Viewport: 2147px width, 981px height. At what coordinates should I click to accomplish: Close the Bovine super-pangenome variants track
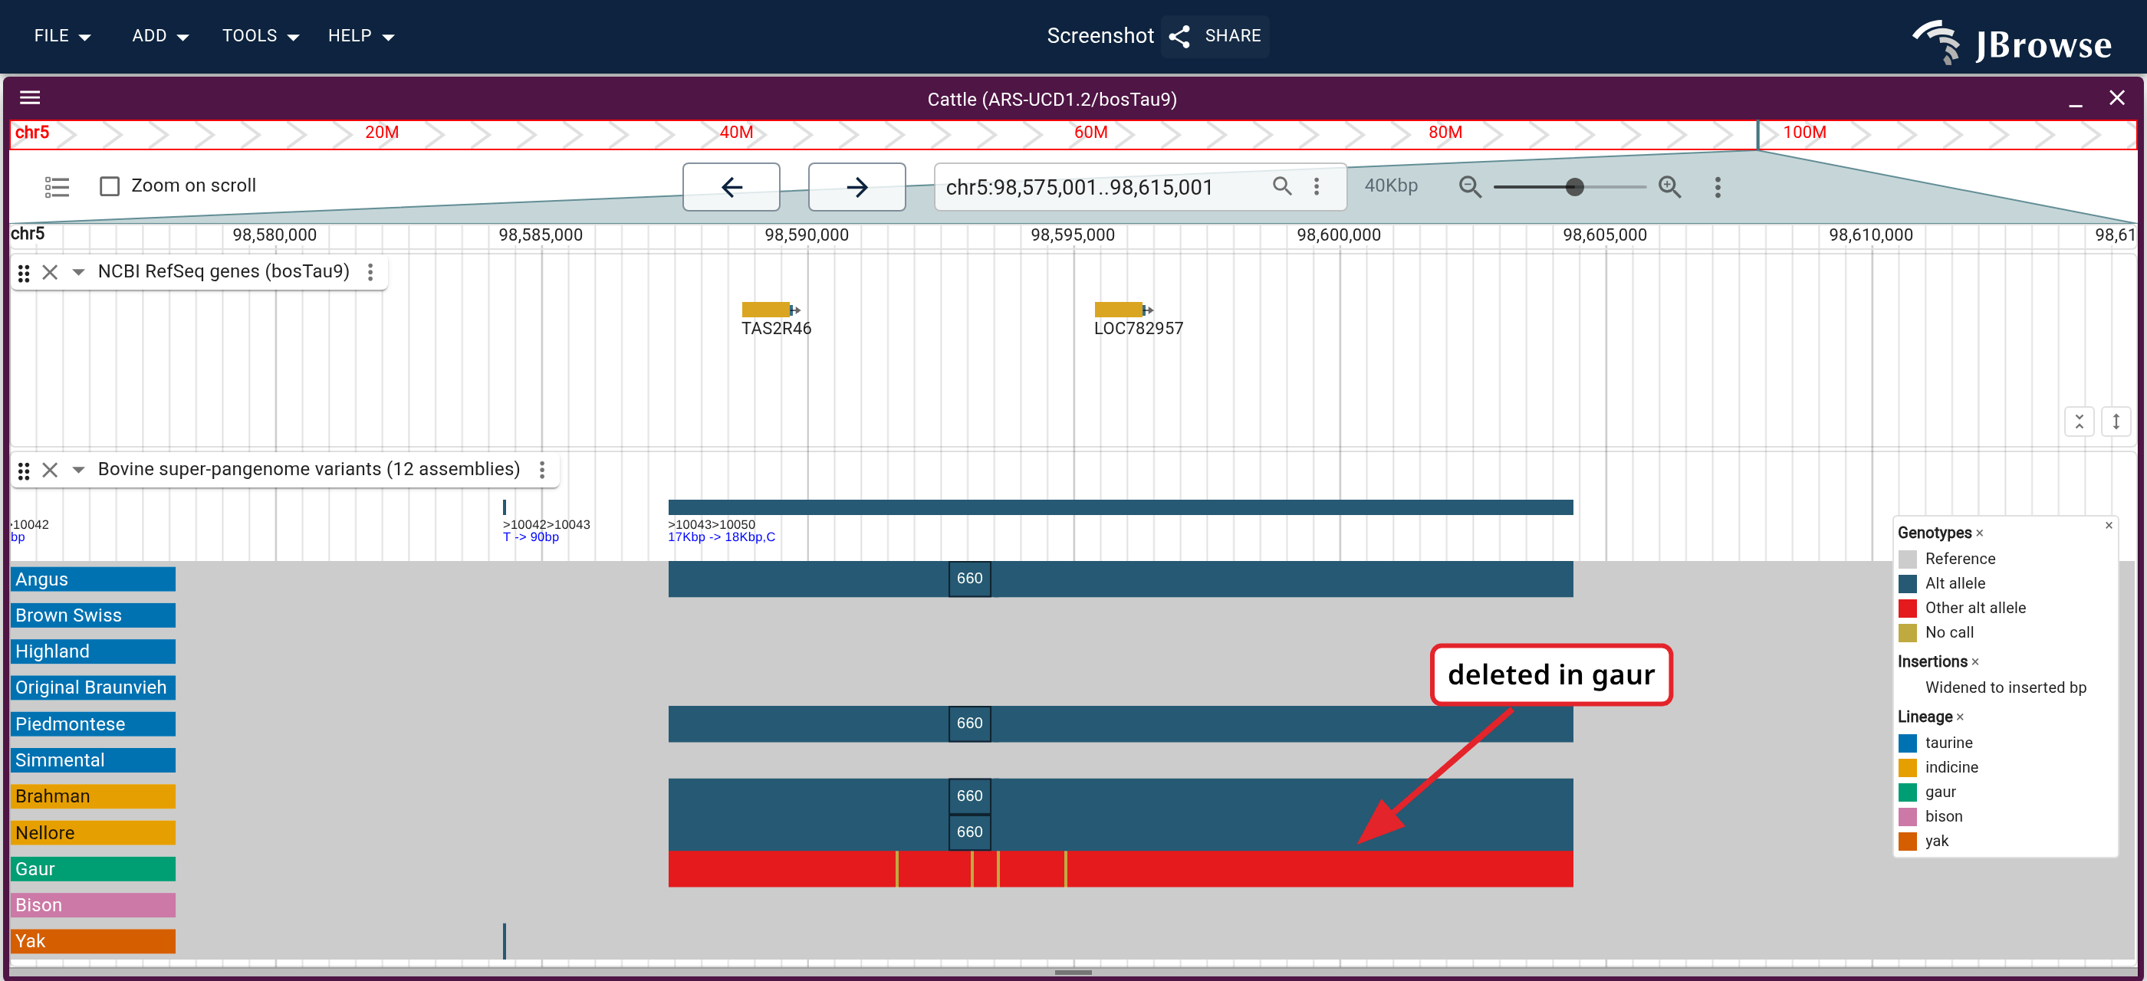pos(50,471)
